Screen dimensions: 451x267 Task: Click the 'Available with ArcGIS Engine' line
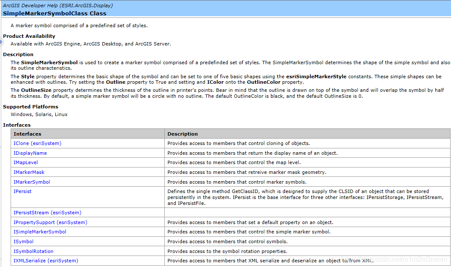point(90,44)
